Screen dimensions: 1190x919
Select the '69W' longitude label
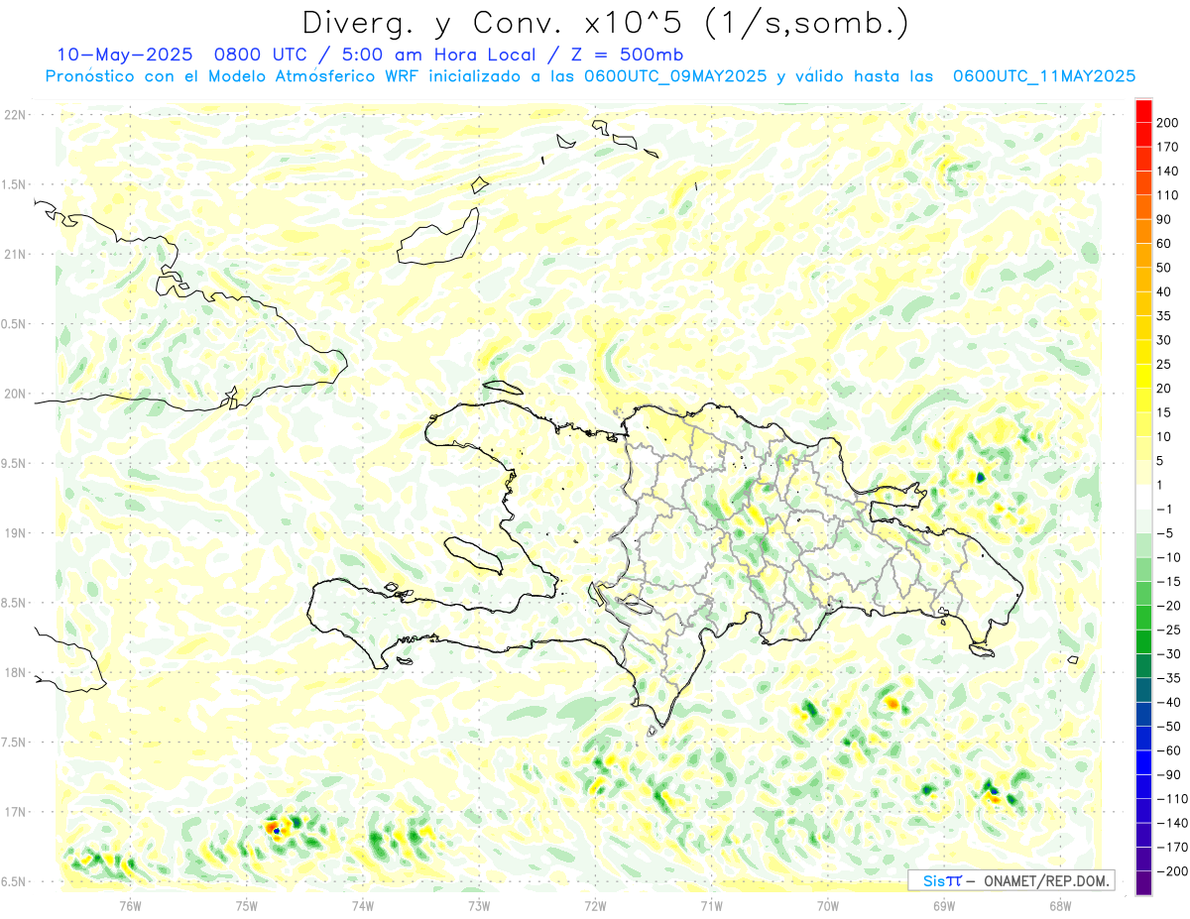click(x=943, y=905)
